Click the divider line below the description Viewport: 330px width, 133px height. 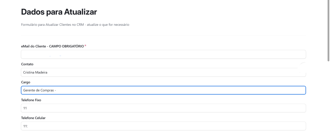[x=163, y=35]
